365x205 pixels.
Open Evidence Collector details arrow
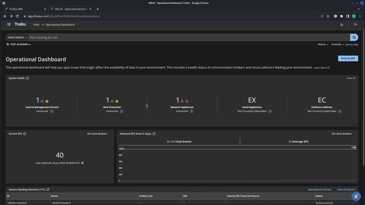pyautogui.click(x=340, y=111)
